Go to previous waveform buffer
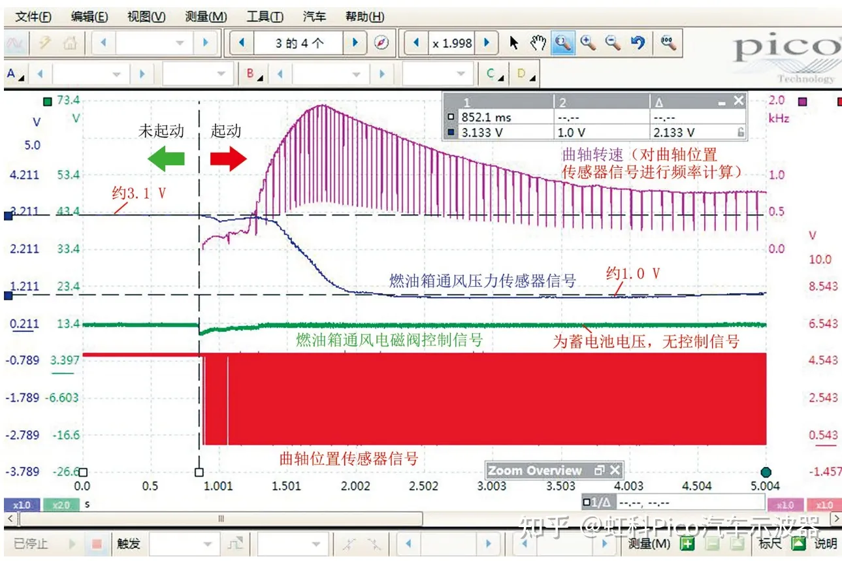The width and height of the screenshot is (842, 561). click(x=242, y=43)
